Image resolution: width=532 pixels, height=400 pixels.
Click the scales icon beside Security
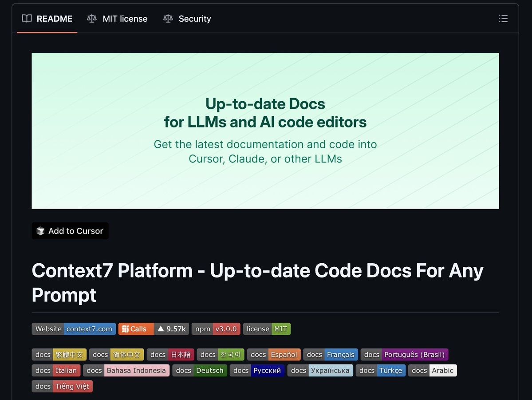pos(168,18)
